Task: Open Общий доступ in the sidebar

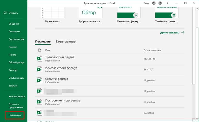Action: point(16,63)
